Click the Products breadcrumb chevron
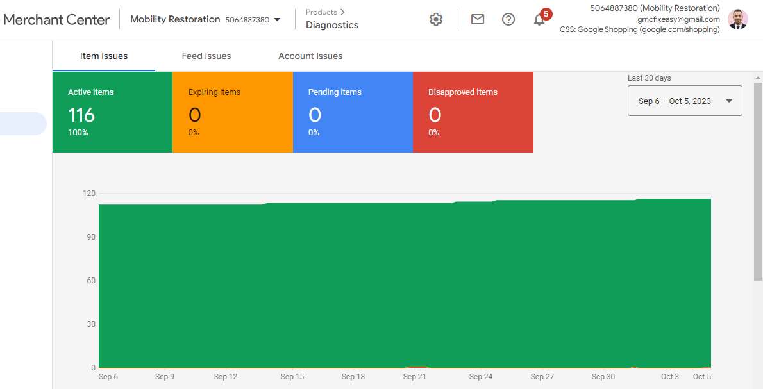The height and width of the screenshot is (389, 763). click(342, 12)
